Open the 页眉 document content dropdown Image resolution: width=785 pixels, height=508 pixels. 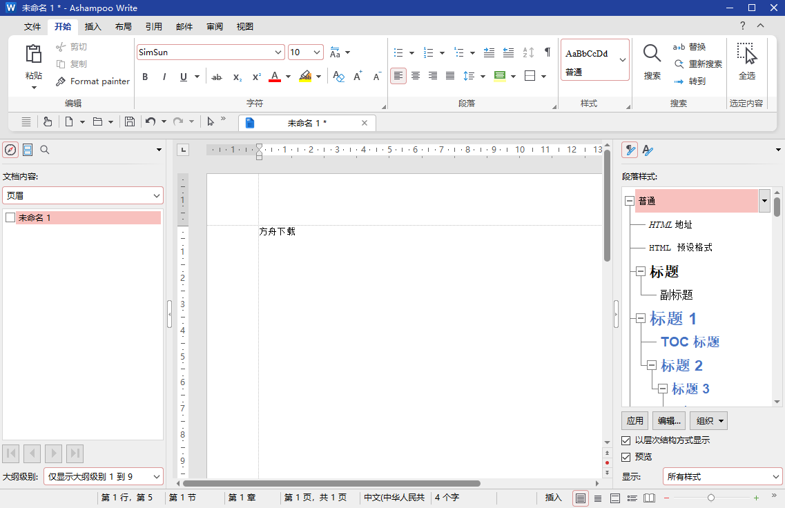tap(83, 196)
